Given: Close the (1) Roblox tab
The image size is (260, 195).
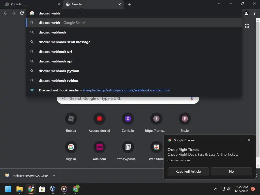Looking at the screenshot, I should [x=59, y=4].
